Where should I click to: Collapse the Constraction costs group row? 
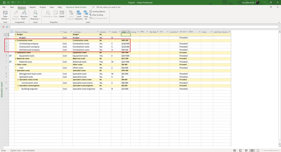point(16,41)
